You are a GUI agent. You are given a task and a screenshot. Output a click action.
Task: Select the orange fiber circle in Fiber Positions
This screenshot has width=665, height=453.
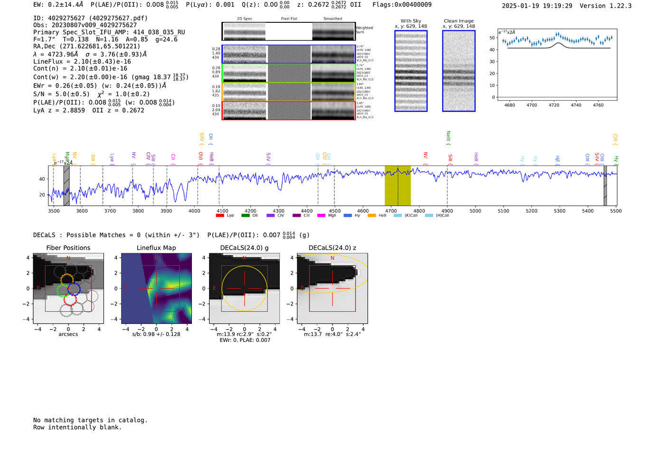coord(67,279)
